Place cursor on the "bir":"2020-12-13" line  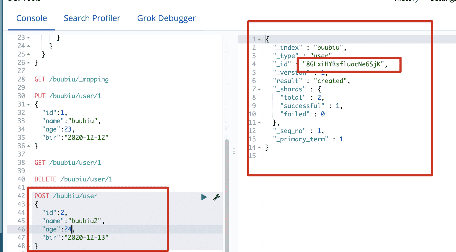pyautogui.click(x=75, y=238)
